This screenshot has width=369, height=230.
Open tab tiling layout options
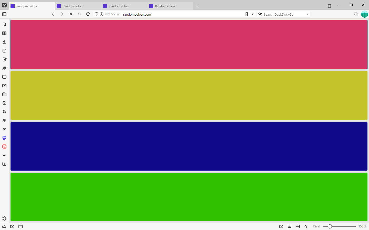[298, 226]
